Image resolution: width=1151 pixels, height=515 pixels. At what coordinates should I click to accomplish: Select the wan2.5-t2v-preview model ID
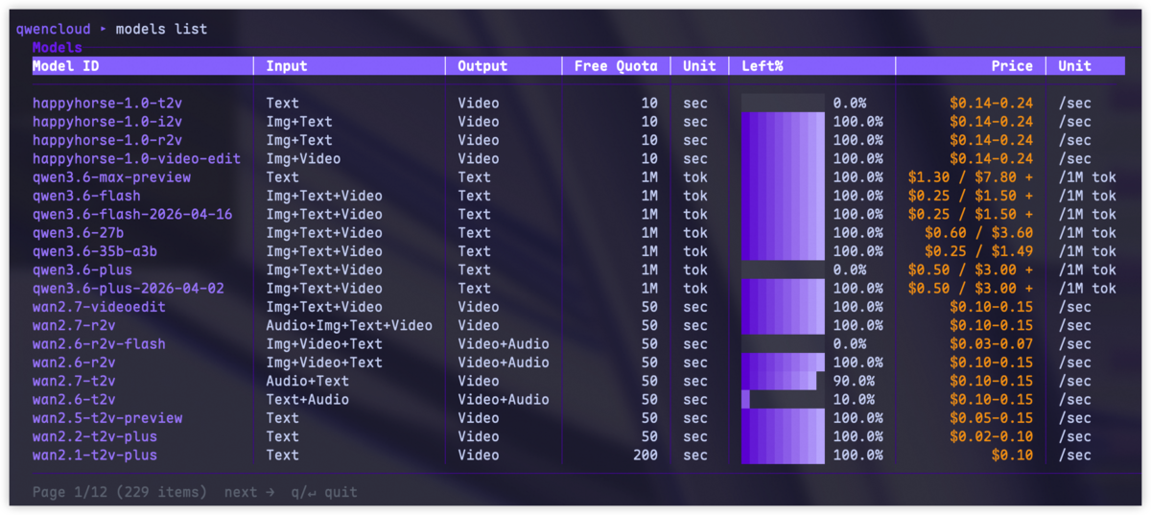107,418
